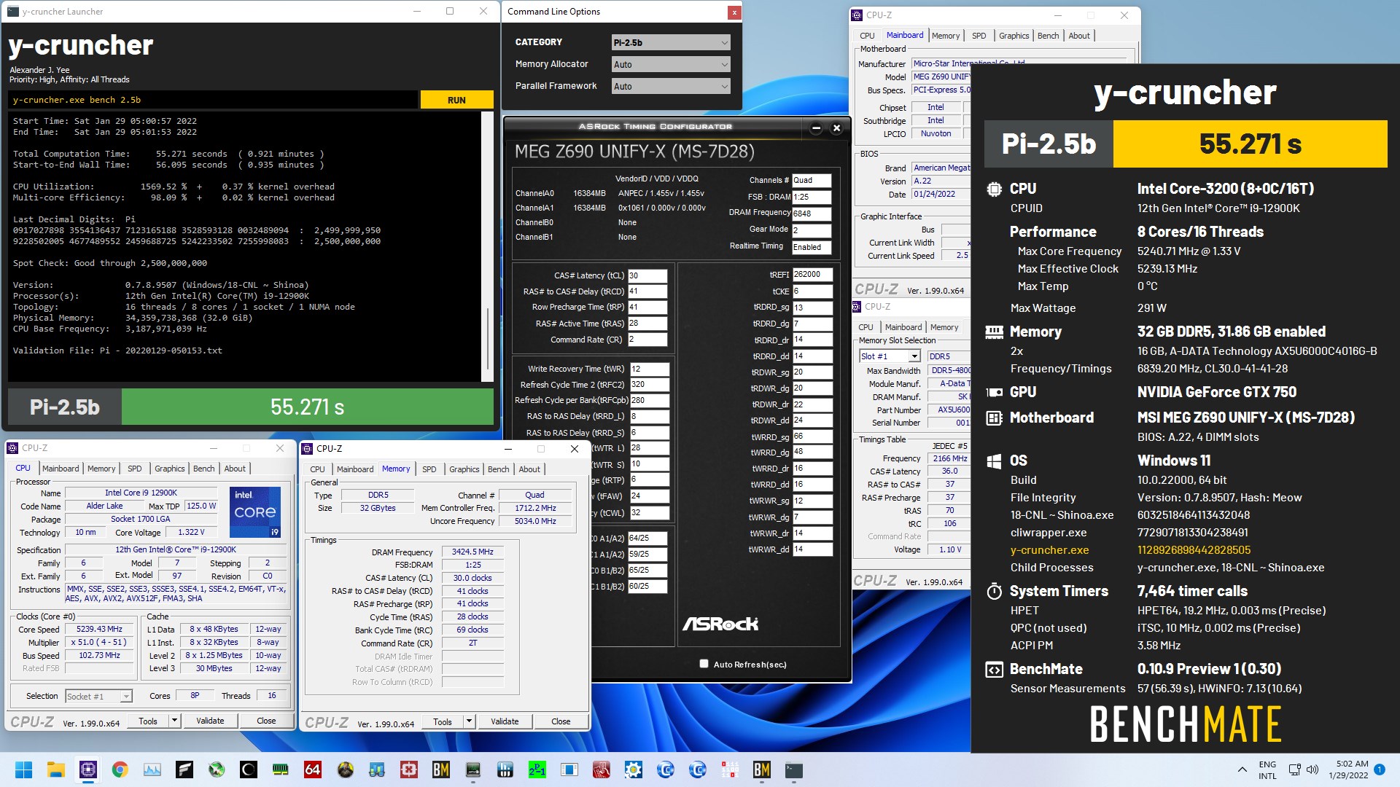Screen dimensions: 1400x787
Task: Click the volume icon in the system tray
Action: point(1312,770)
